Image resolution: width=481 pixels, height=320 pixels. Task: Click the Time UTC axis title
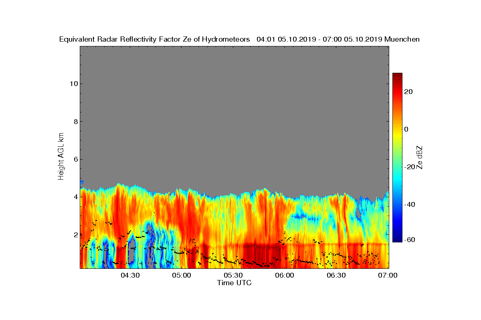[x=234, y=283]
